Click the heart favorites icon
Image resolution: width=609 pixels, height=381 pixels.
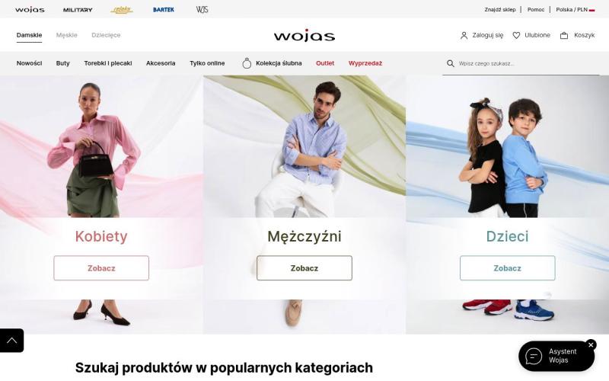(x=516, y=35)
